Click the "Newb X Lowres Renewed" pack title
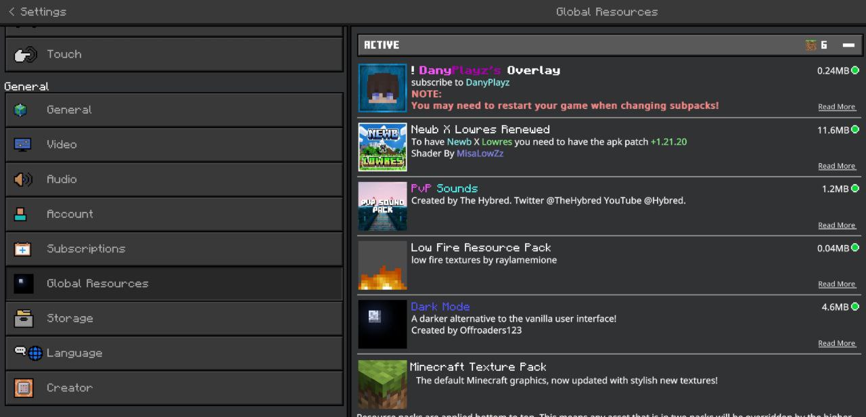 pos(480,129)
